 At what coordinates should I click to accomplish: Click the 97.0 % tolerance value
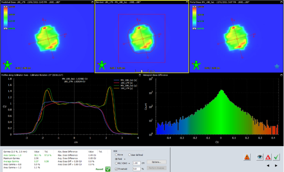pos(48,155)
